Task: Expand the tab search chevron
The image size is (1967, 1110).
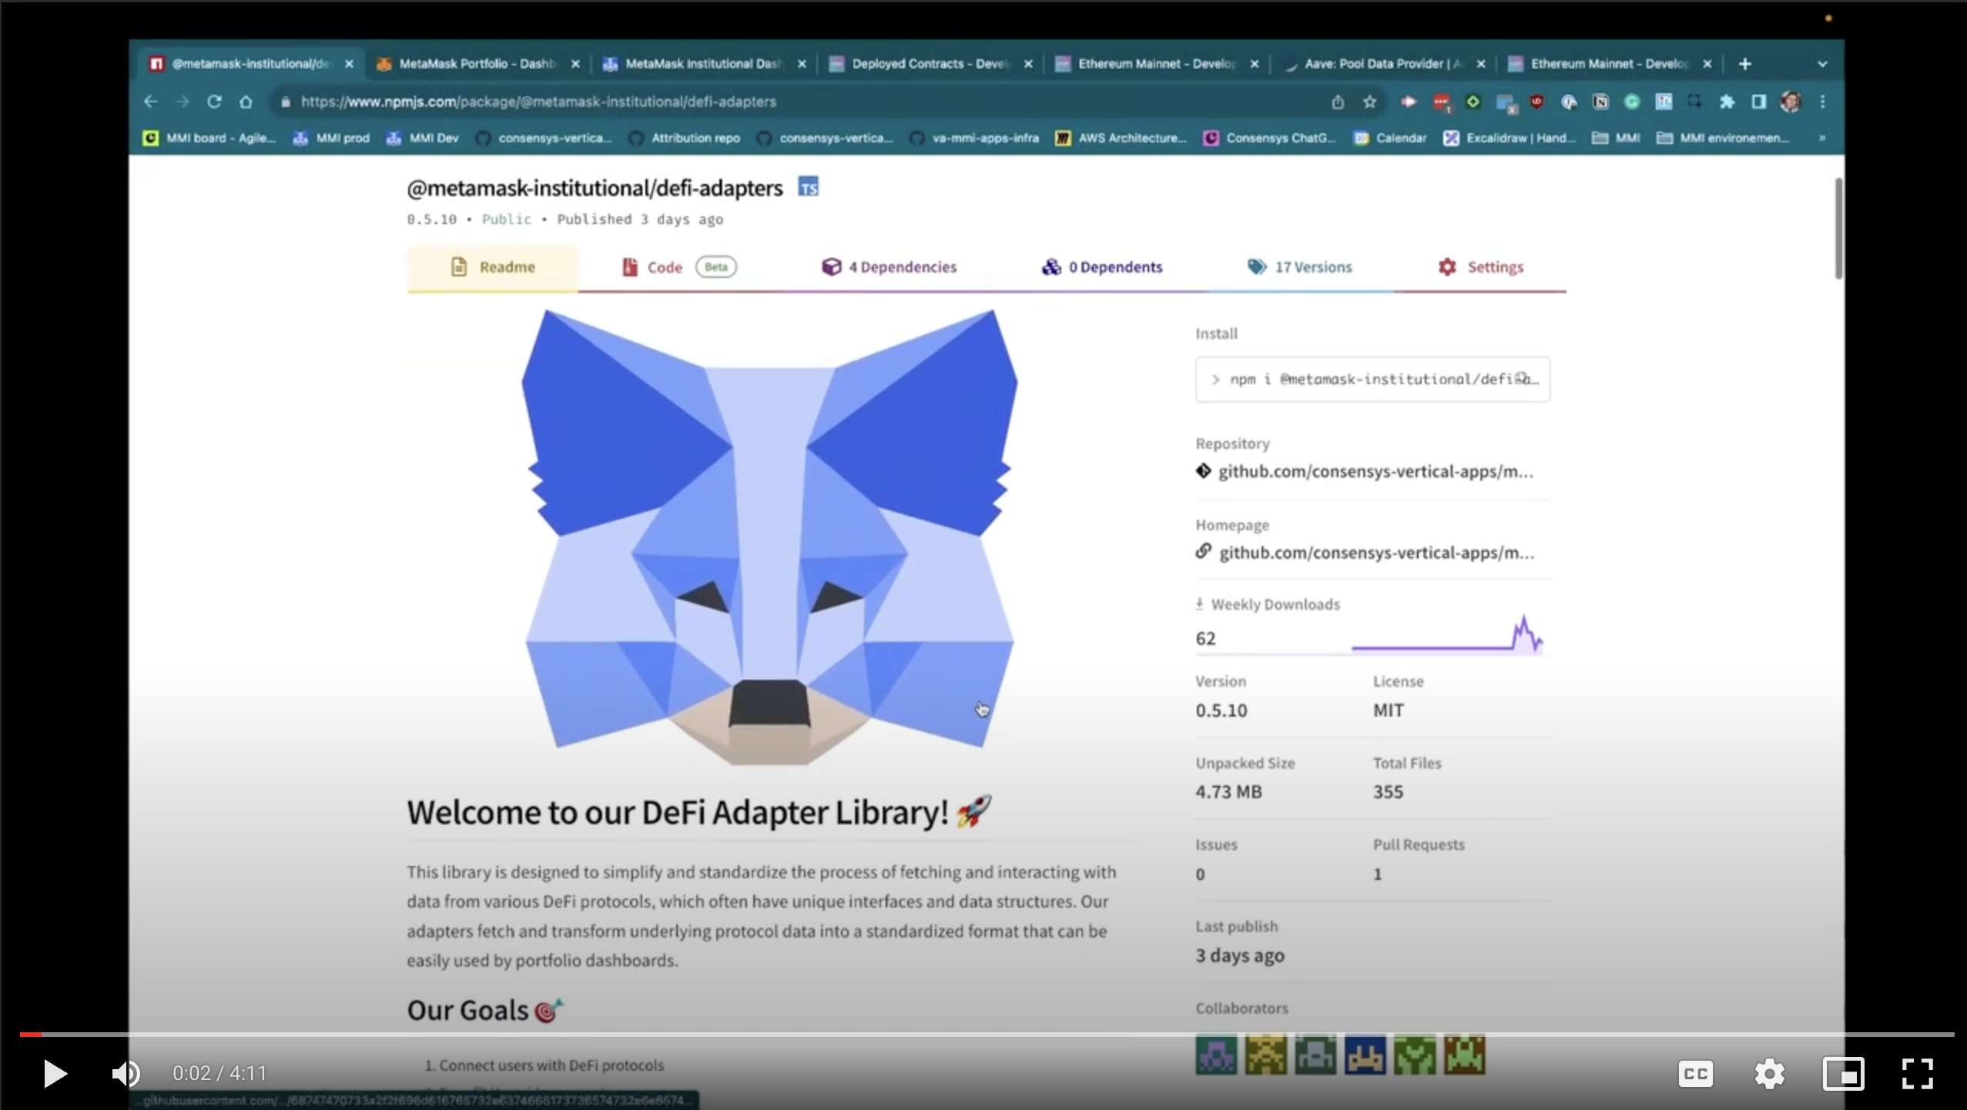Action: coord(1822,64)
